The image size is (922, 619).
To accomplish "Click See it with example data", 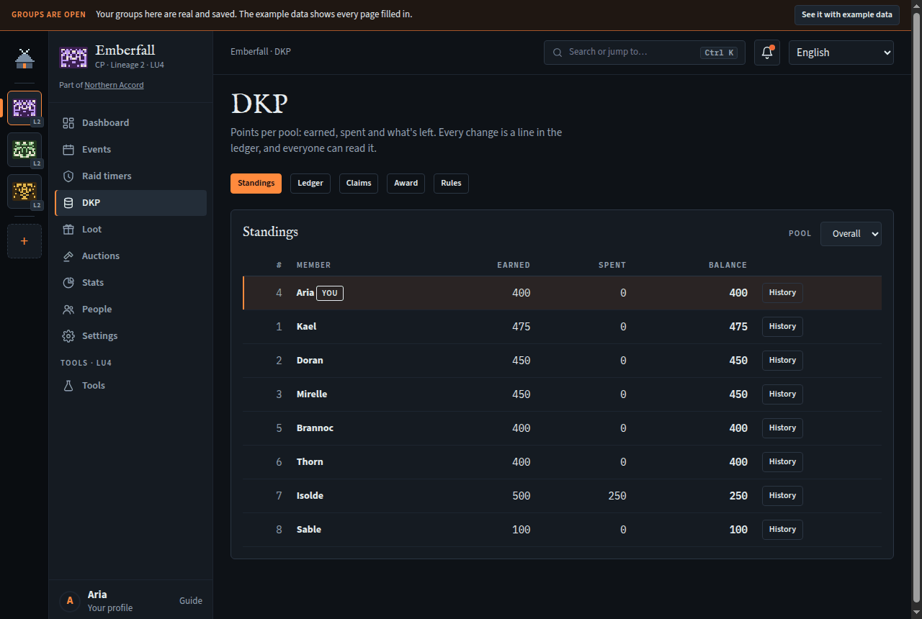I will coord(847,15).
